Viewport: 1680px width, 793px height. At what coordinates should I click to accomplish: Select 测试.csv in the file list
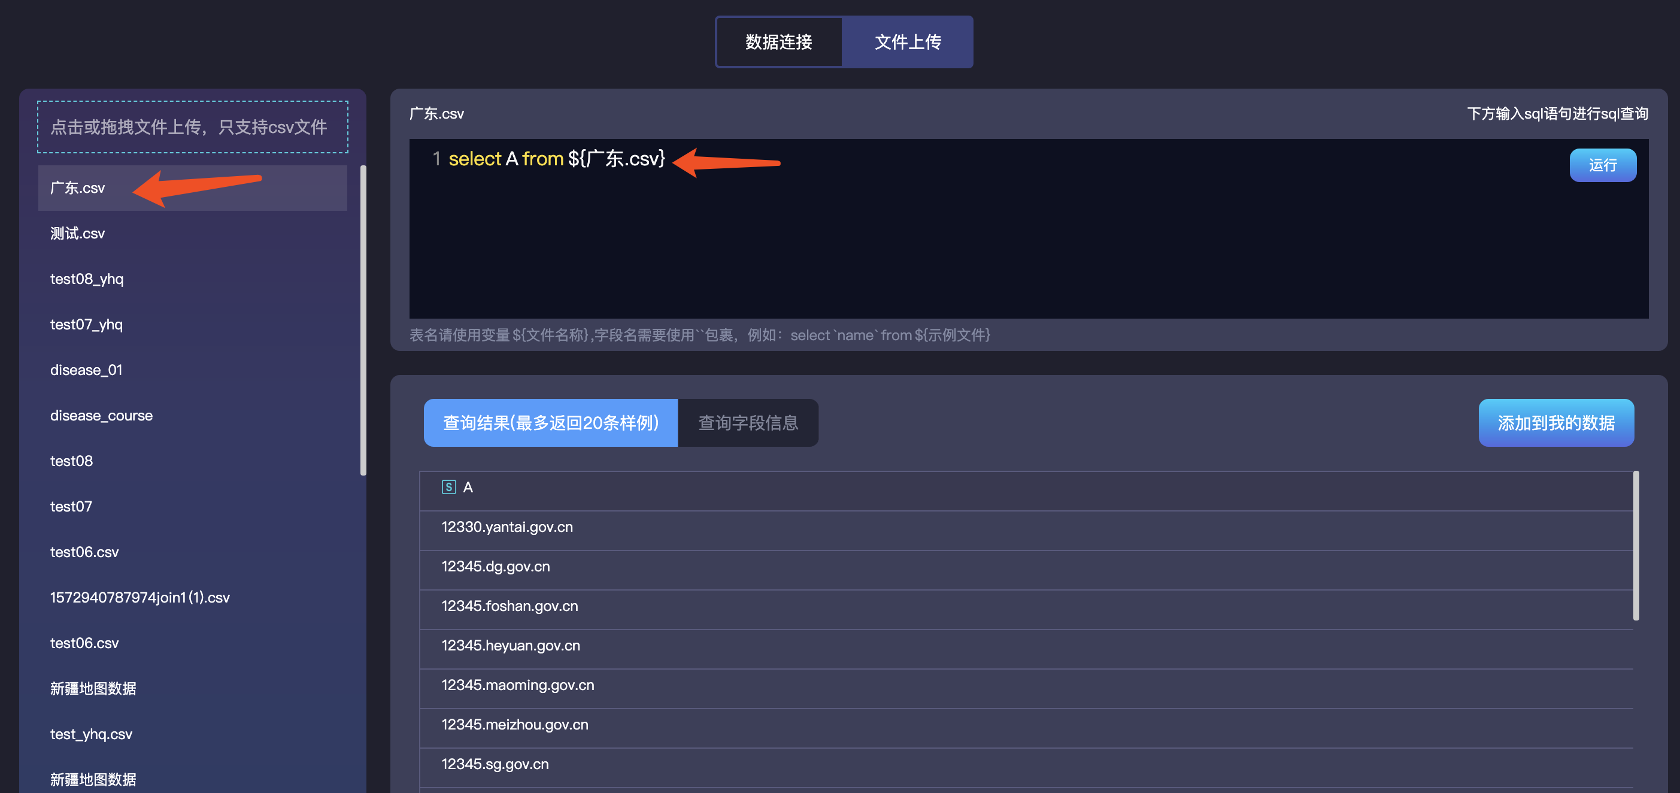tap(78, 234)
